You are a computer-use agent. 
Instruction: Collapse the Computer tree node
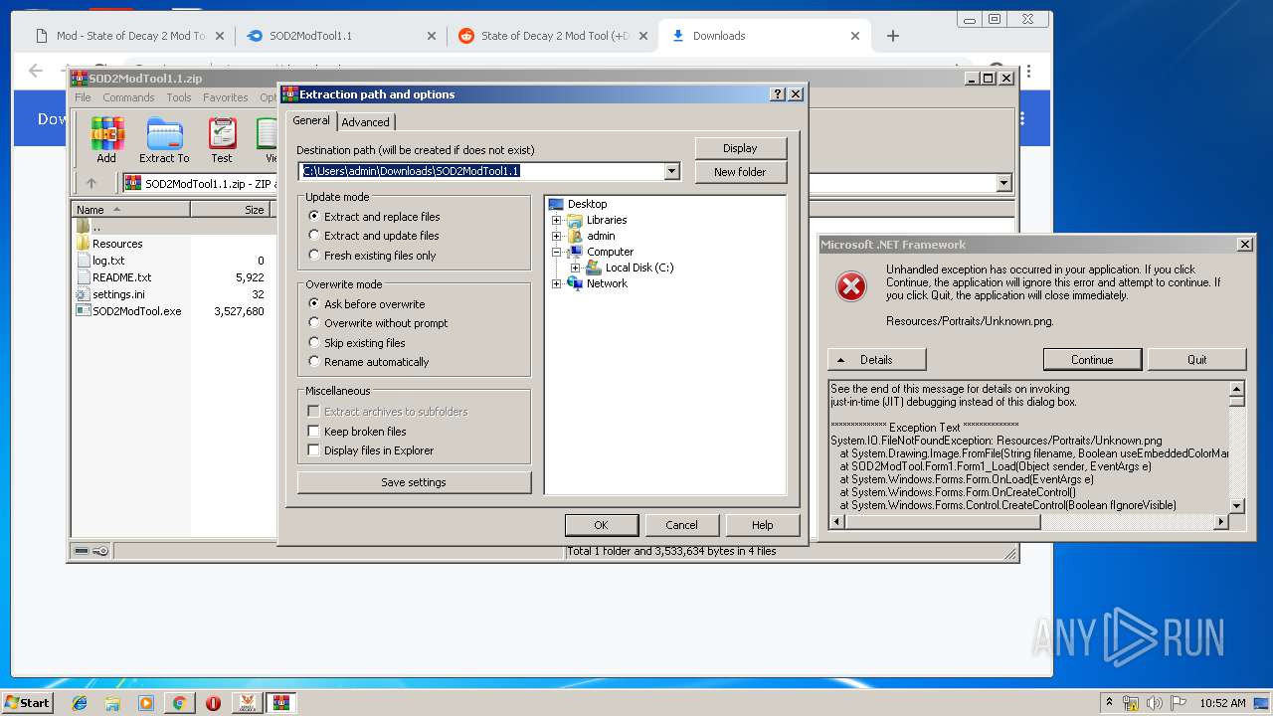[x=557, y=252]
